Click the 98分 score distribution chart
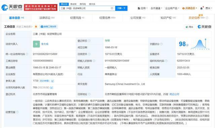The image size is (215, 128). pos(200,44)
